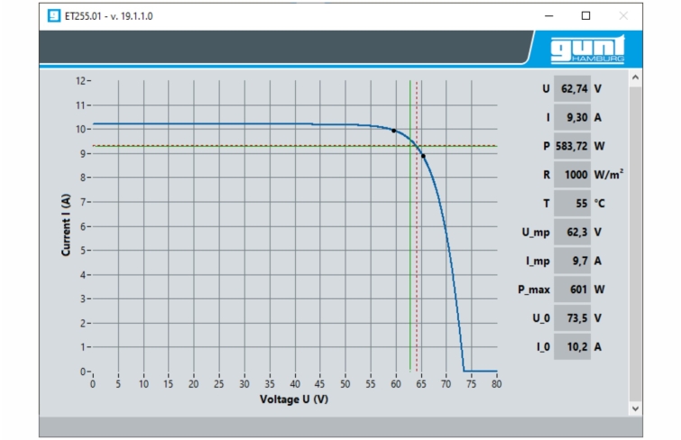Viewport: 681px width, 440px height.
Task: Maximize the ET255.01 window
Action: pos(586,16)
